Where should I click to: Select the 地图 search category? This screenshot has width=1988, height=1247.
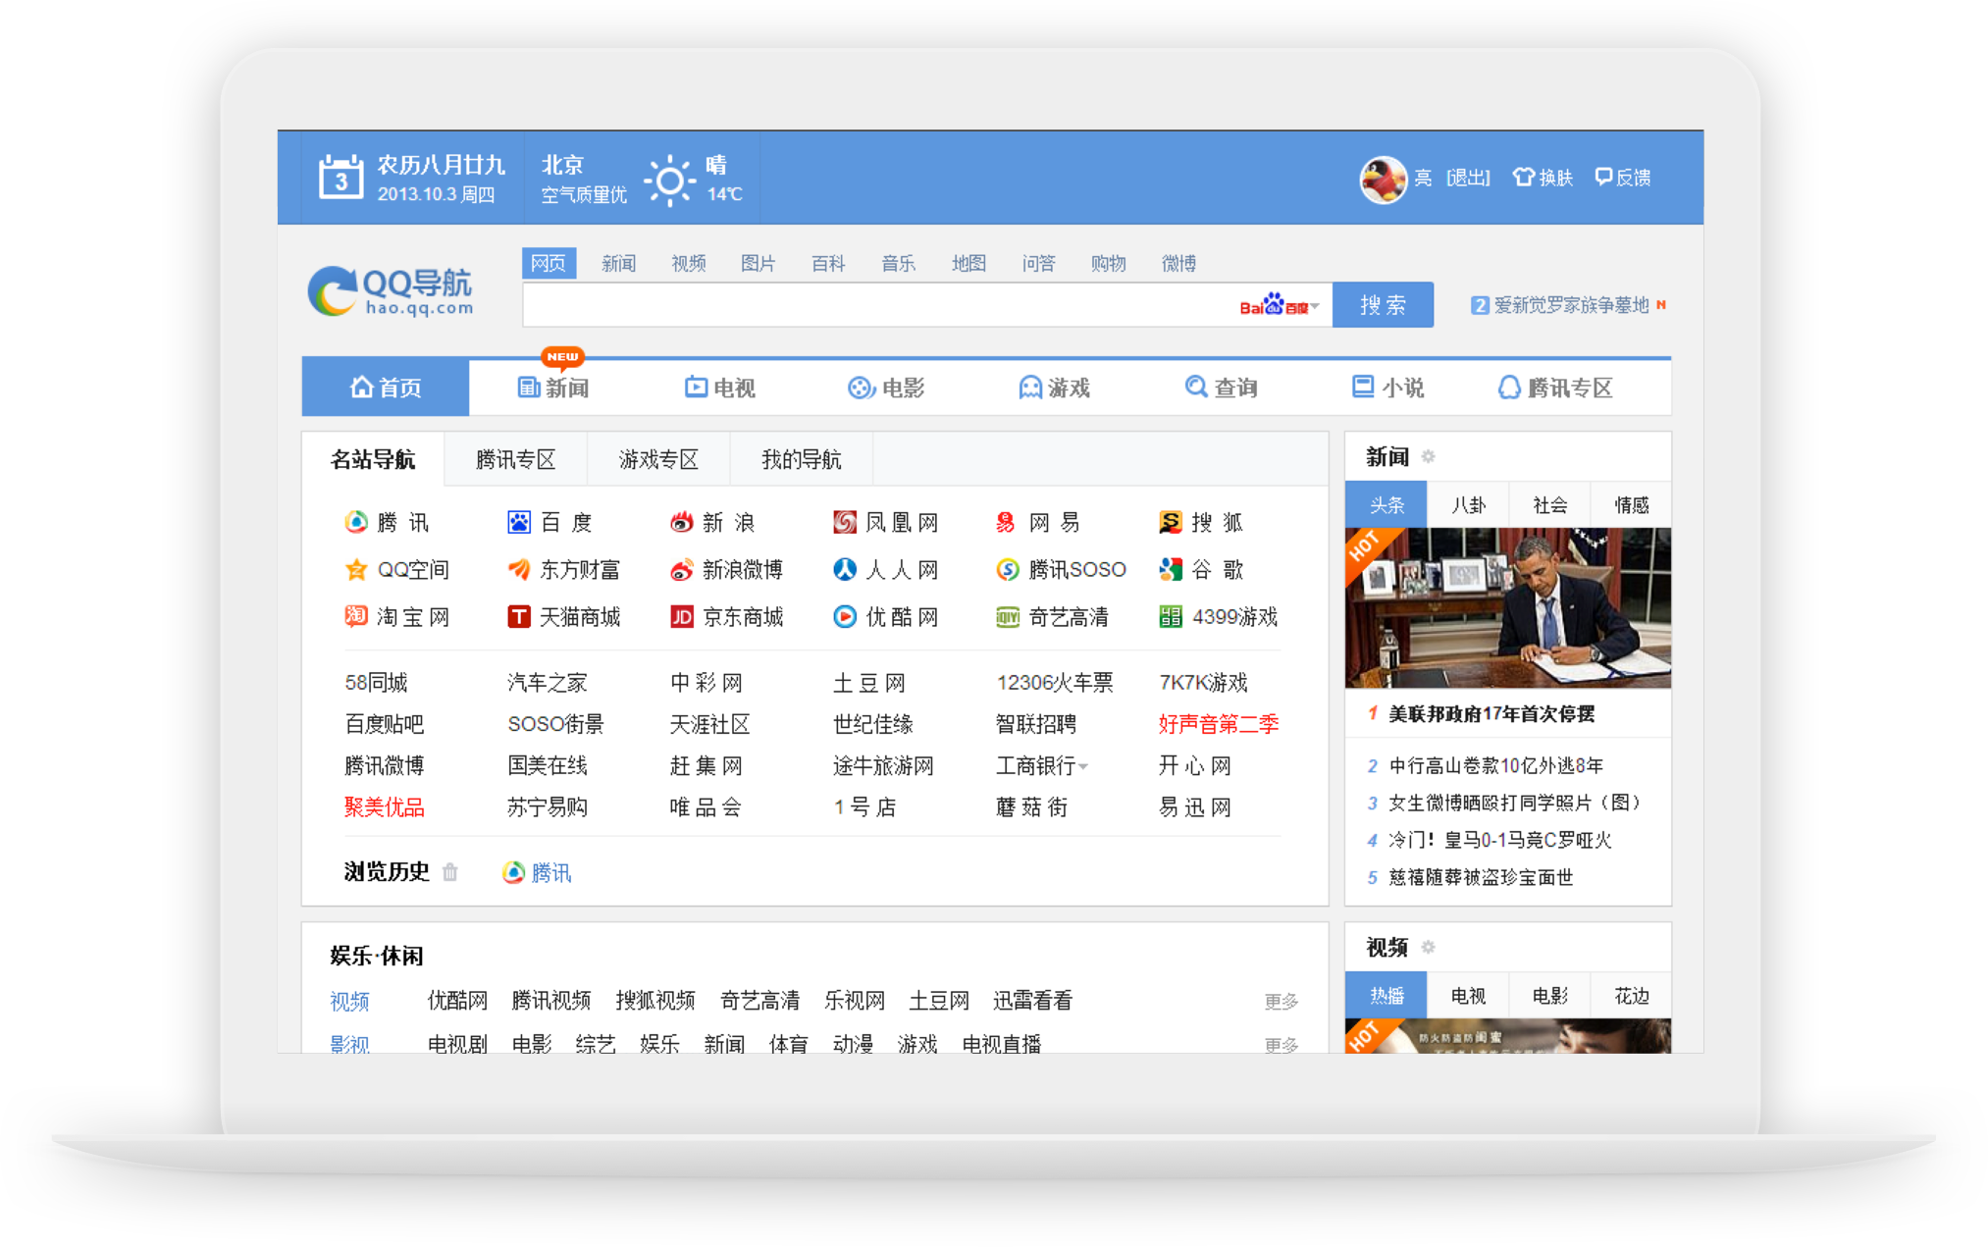tap(968, 263)
